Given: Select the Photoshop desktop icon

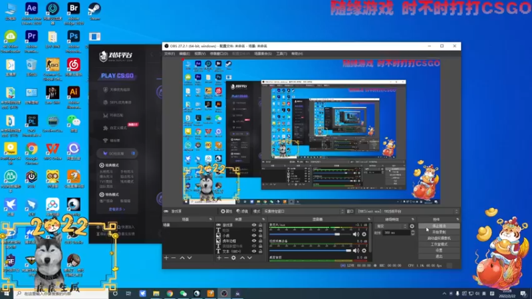Looking at the screenshot, I should (x=74, y=41).
